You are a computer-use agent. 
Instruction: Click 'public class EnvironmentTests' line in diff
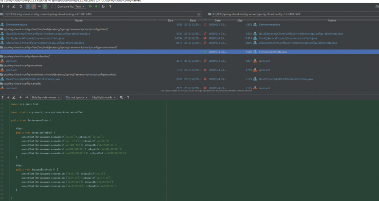pos(31,121)
